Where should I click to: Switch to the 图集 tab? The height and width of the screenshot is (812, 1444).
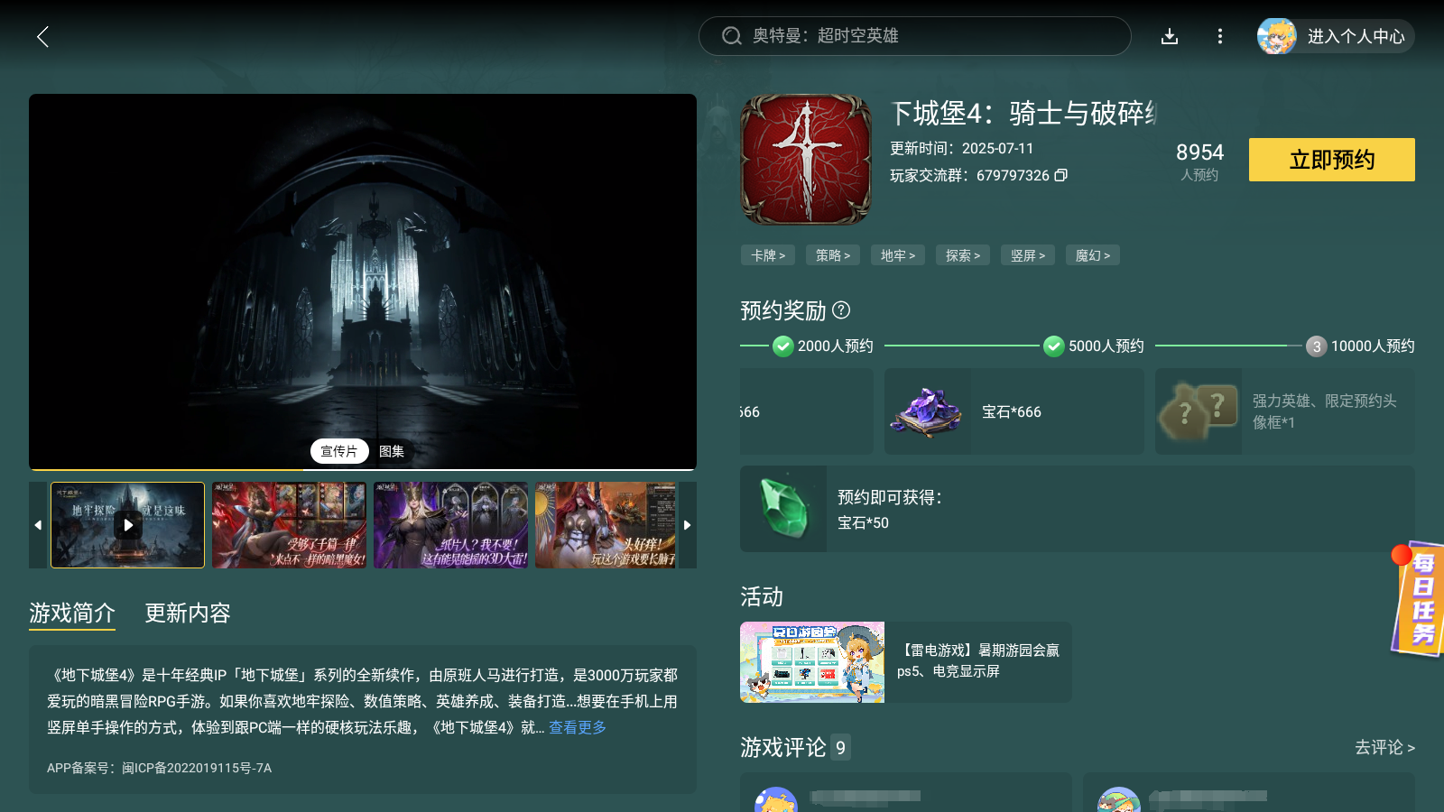(x=391, y=450)
